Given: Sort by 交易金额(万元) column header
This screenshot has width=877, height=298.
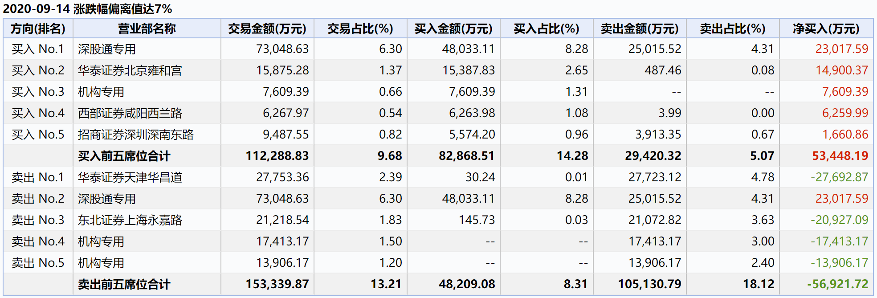Looking at the screenshot, I should 267,29.
